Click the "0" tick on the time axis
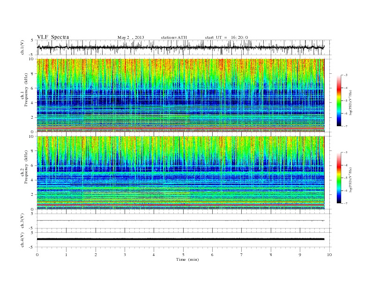 (x=37, y=255)
